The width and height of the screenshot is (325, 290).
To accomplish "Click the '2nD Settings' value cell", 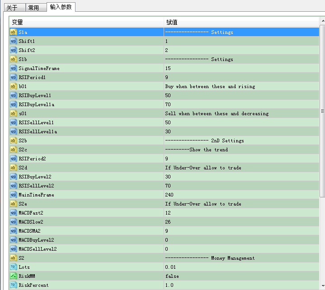I will click(x=241, y=140).
